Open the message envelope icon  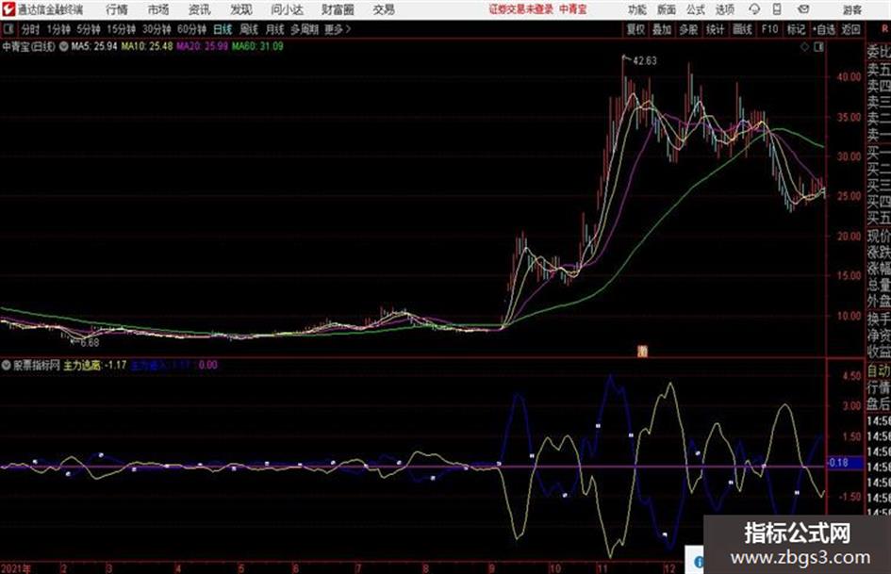point(803,9)
